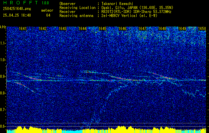Click the 1.0 kHz axis label
This screenshot has height=133, width=209.
click(3, 60)
